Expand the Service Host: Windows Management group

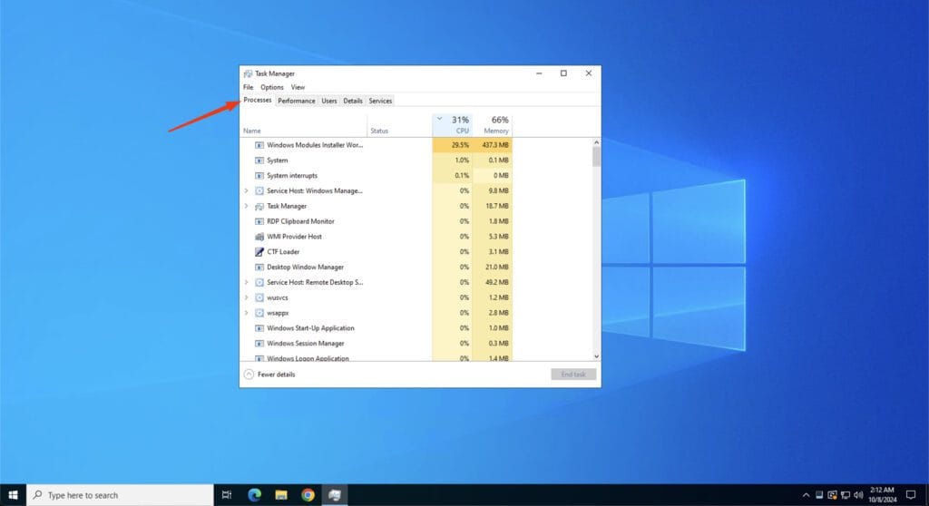[x=247, y=190]
